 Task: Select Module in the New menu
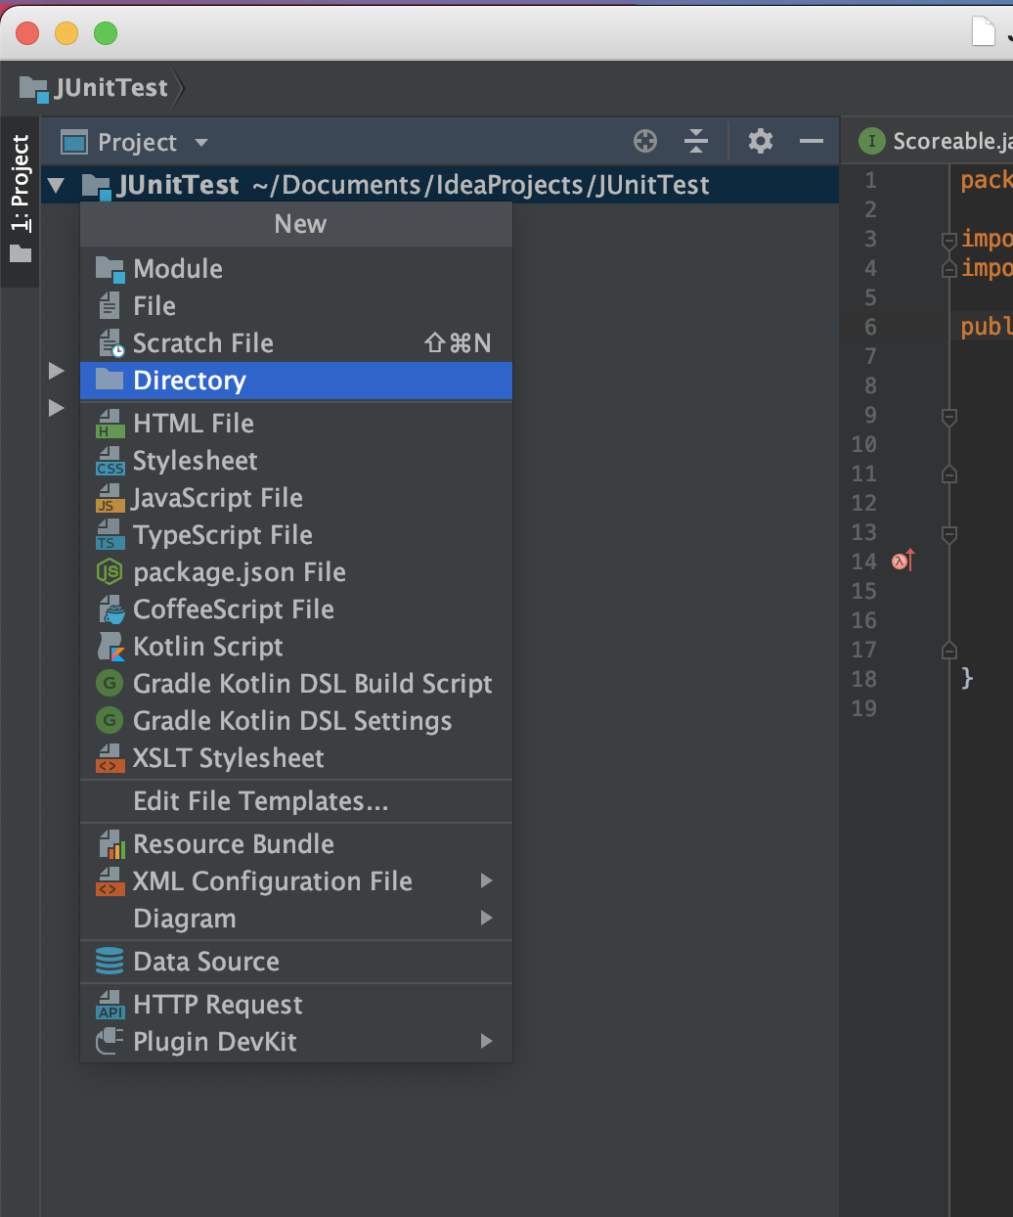point(295,269)
